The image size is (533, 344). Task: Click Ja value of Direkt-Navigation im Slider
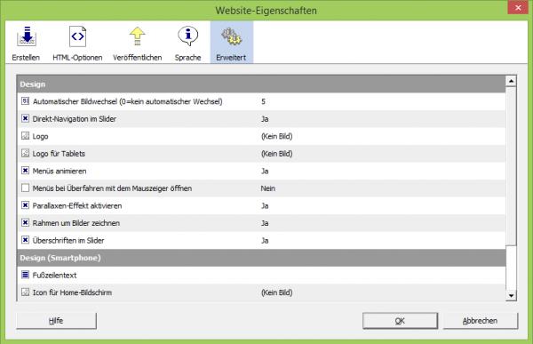(x=265, y=119)
